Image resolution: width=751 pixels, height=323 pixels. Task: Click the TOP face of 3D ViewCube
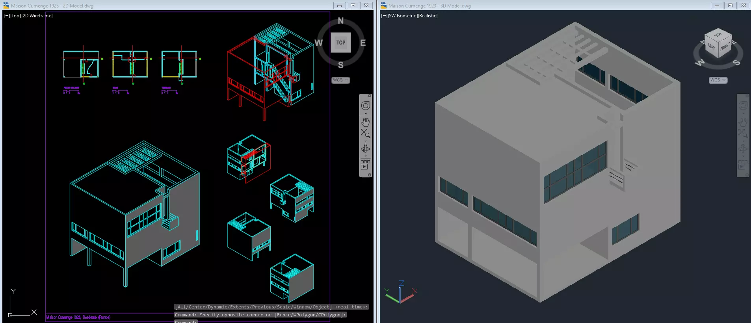click(x=718, y=34)
